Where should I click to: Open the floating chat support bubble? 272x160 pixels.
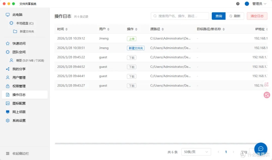click(261, 149)
